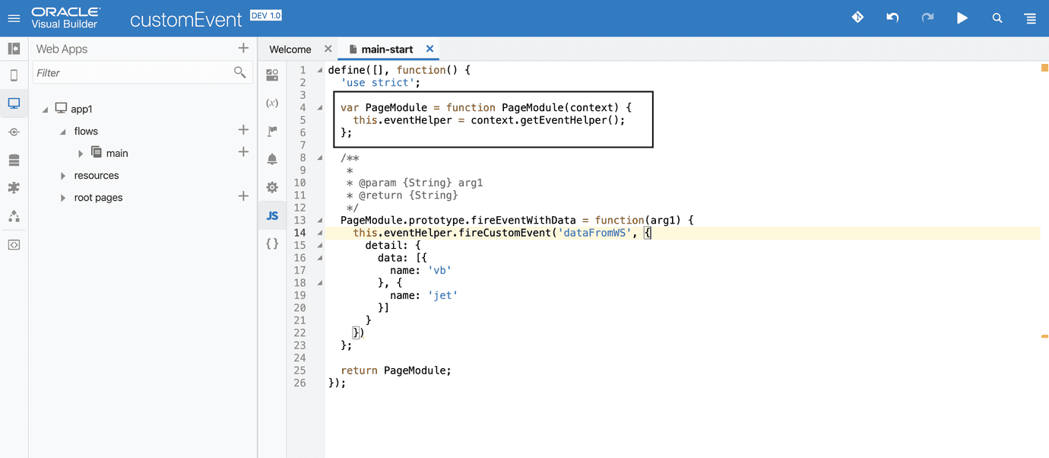Close the main-start tab
This screenshot has height=458, width=1049.
(429, 49)
